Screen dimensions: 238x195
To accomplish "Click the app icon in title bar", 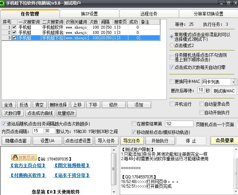I will [3, 3].
